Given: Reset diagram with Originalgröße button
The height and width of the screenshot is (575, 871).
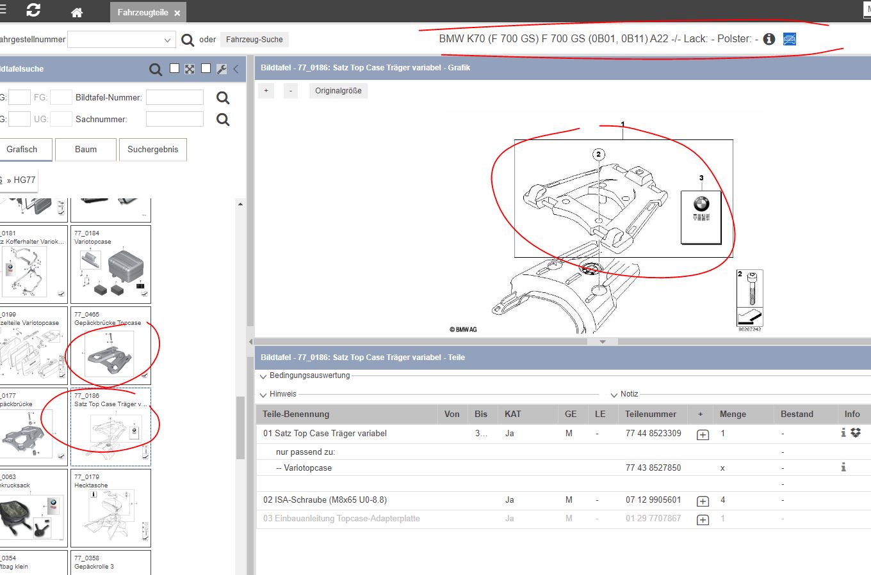Looking at the screenshot, I should click(x=338, y=91).
